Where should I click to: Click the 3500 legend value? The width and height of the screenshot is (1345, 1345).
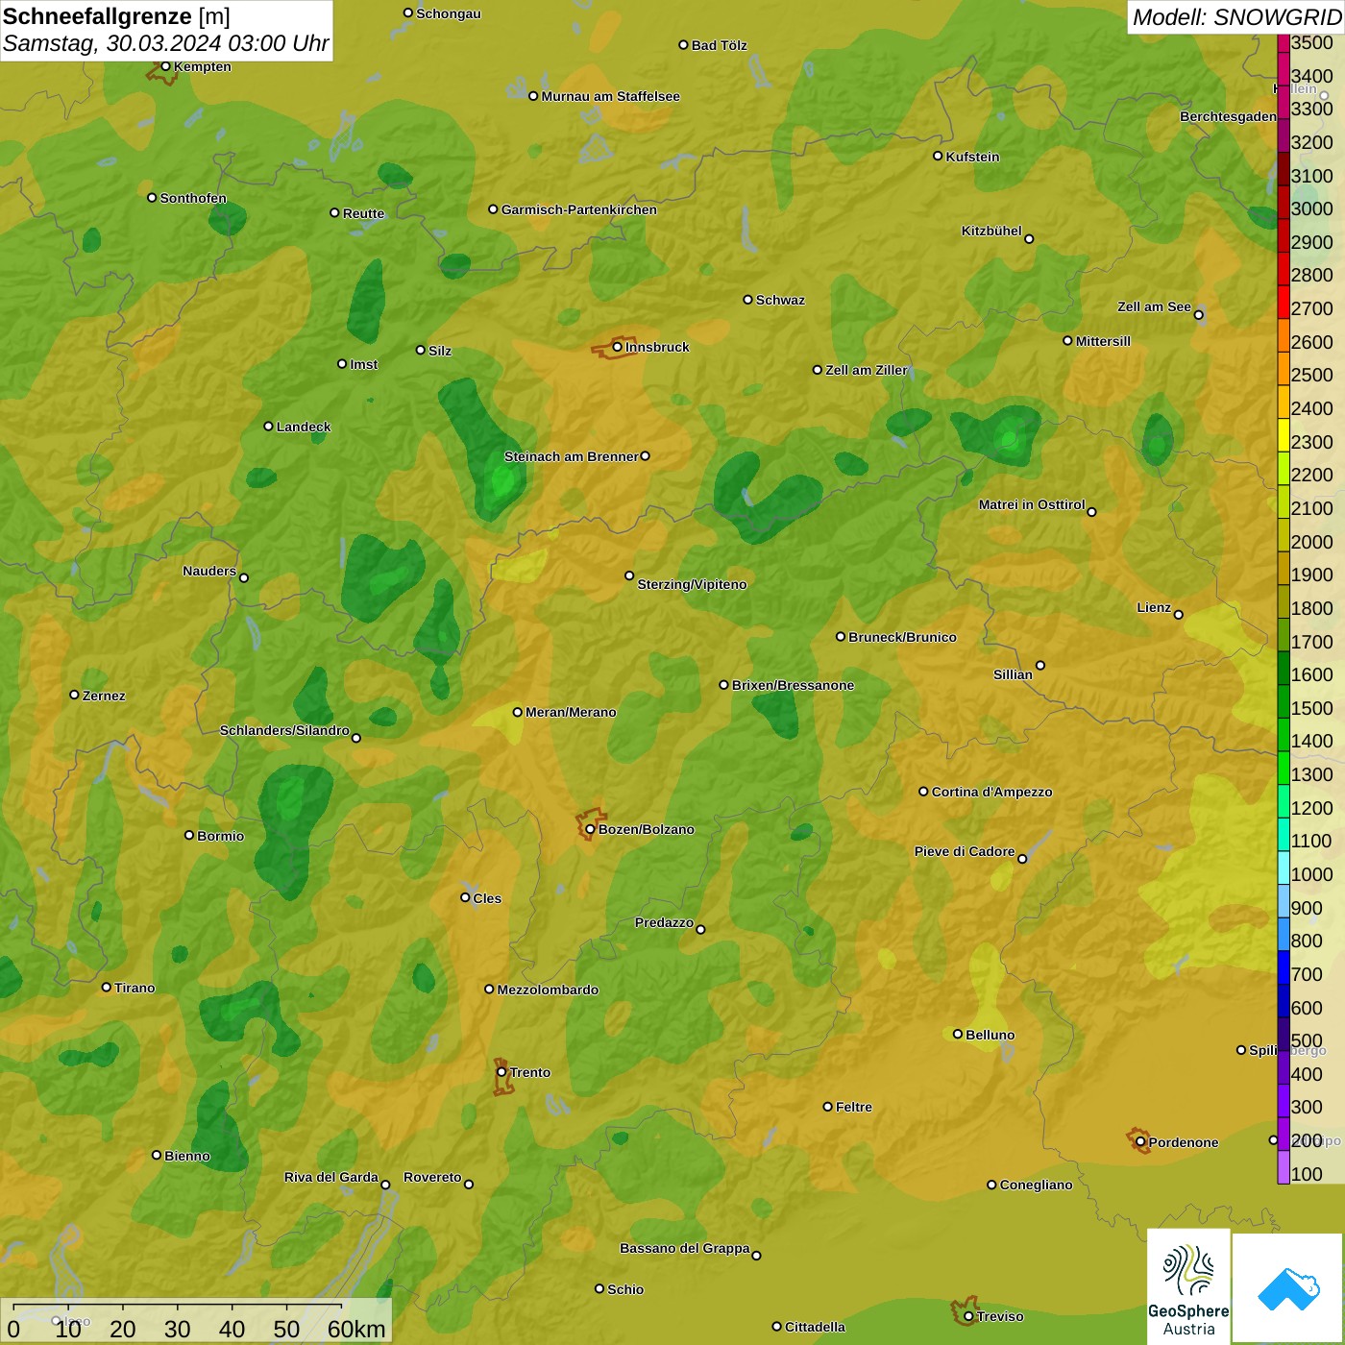[1312, 42]
